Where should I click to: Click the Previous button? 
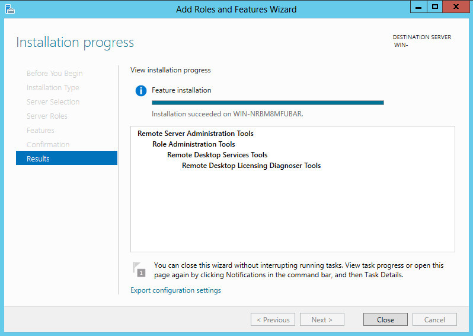coord(273,320)
